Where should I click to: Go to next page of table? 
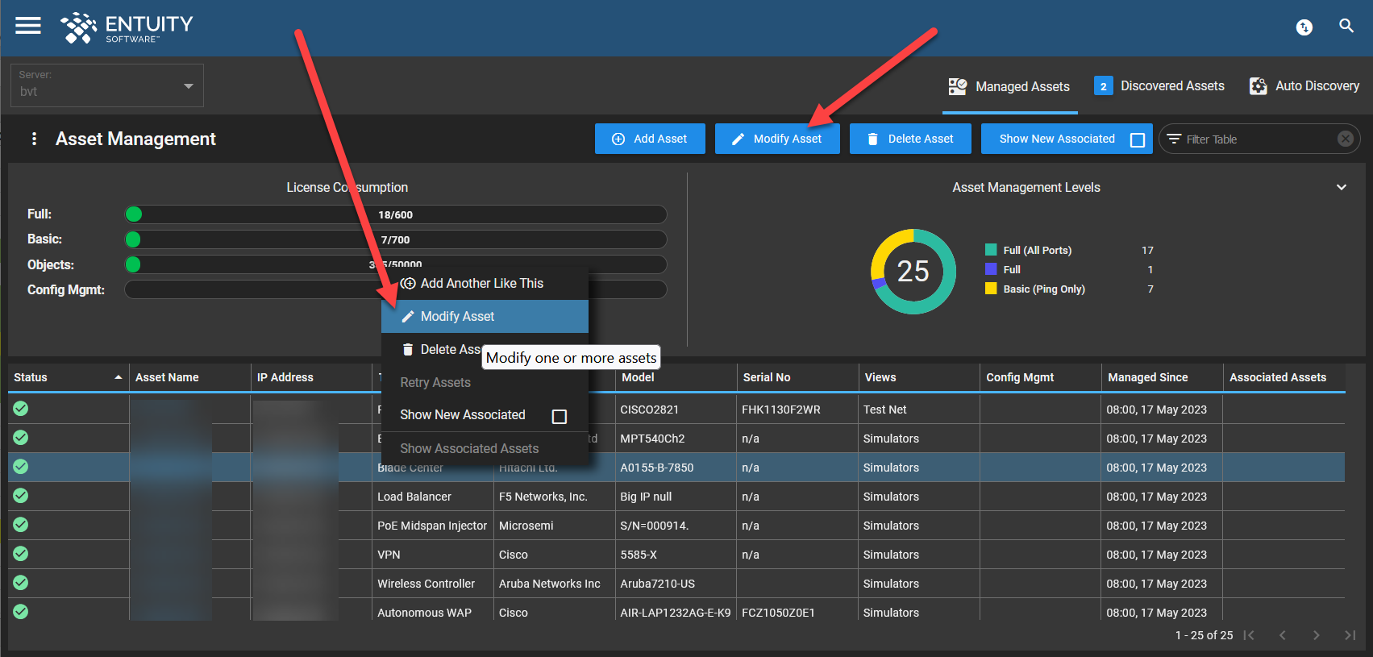[1317, 635]
